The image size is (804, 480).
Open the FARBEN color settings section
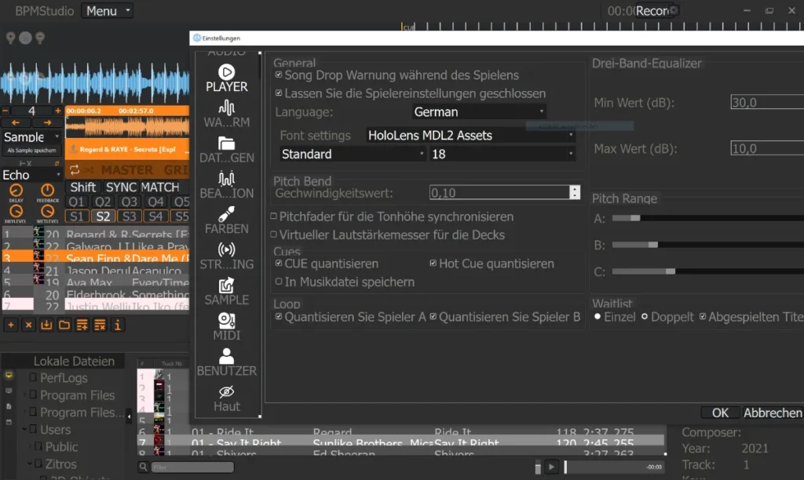click(x=227, y=220)
